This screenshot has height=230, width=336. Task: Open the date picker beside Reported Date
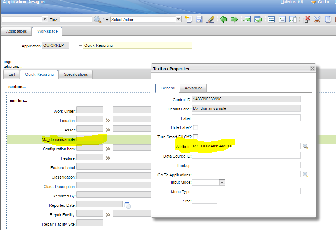click(x=127, y=204)
